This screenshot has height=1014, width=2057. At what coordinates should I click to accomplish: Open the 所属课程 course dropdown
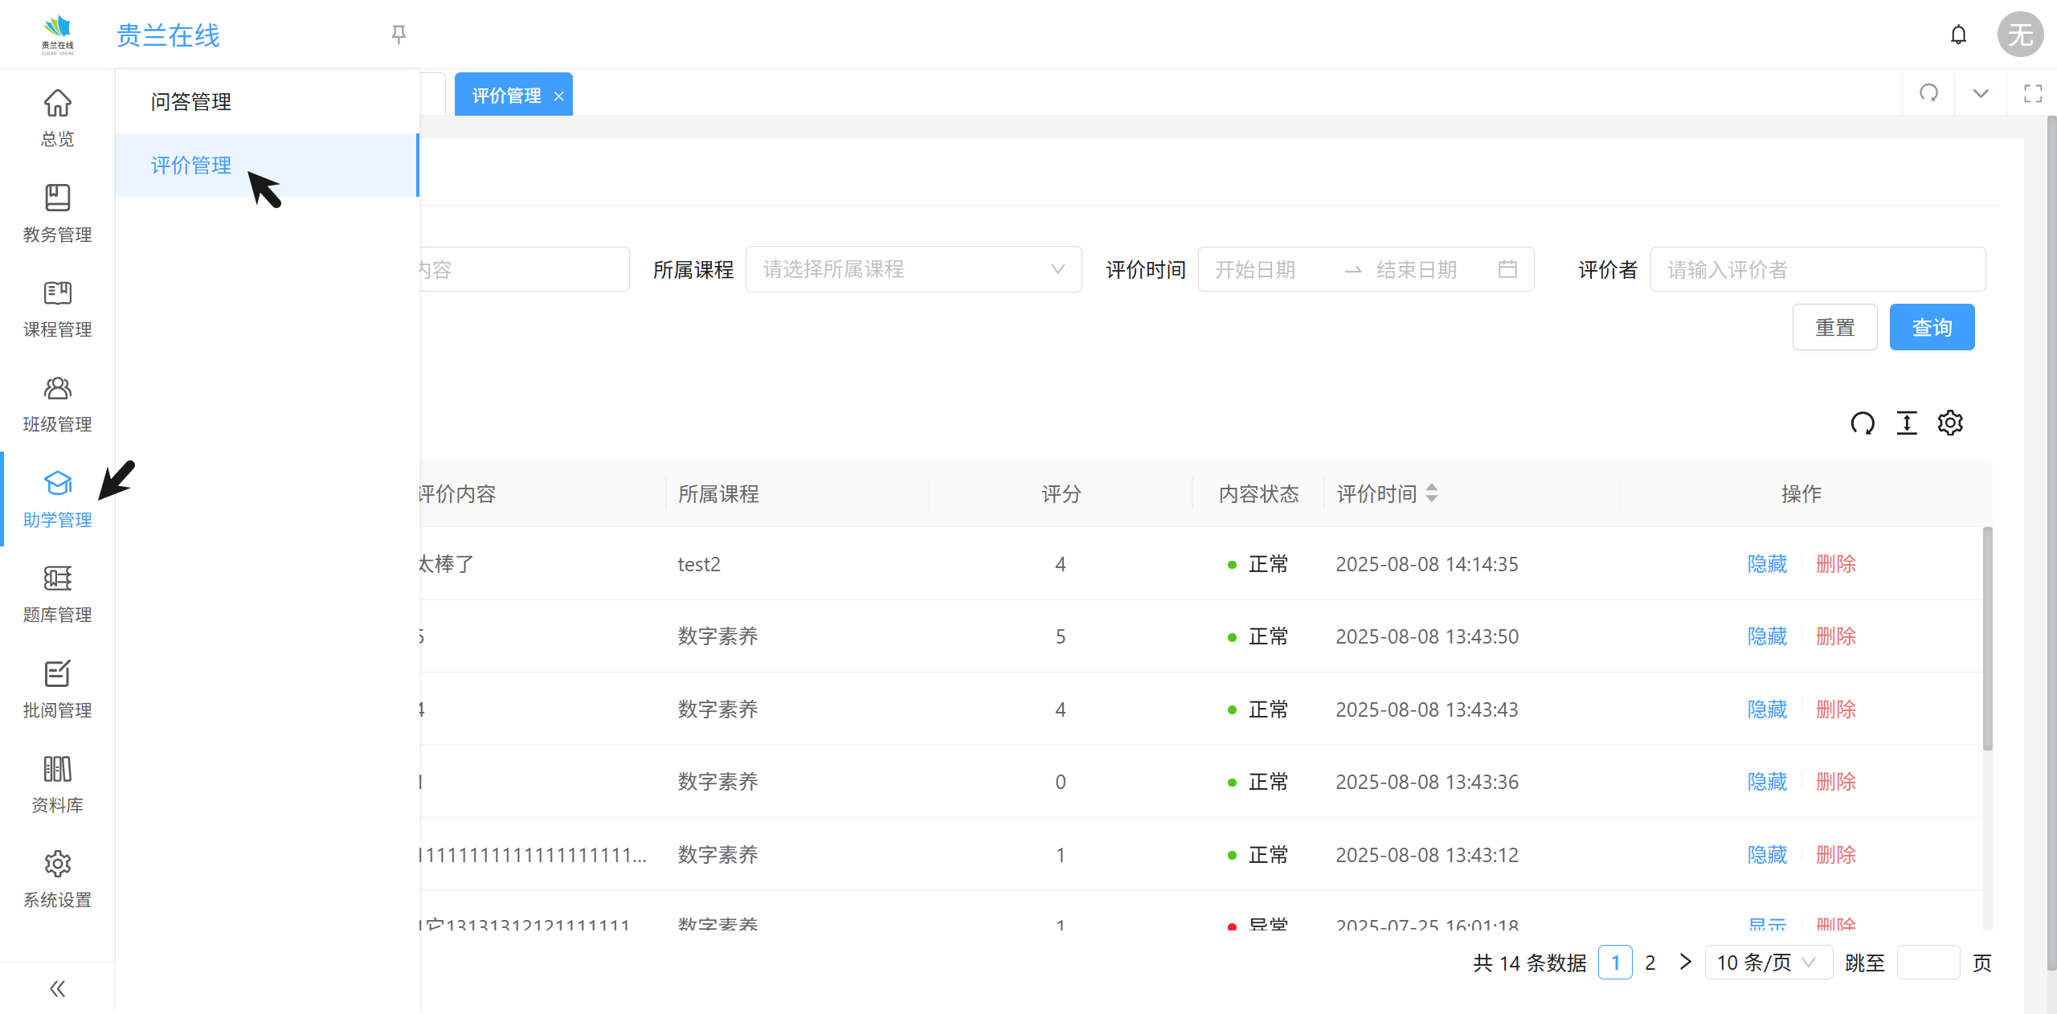pos(913,269)
